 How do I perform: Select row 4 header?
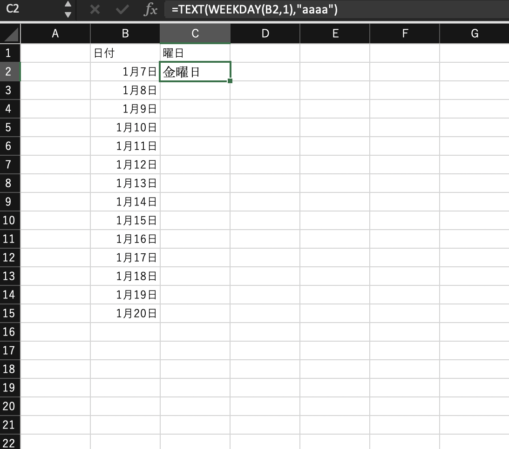[x=10, y=109]
